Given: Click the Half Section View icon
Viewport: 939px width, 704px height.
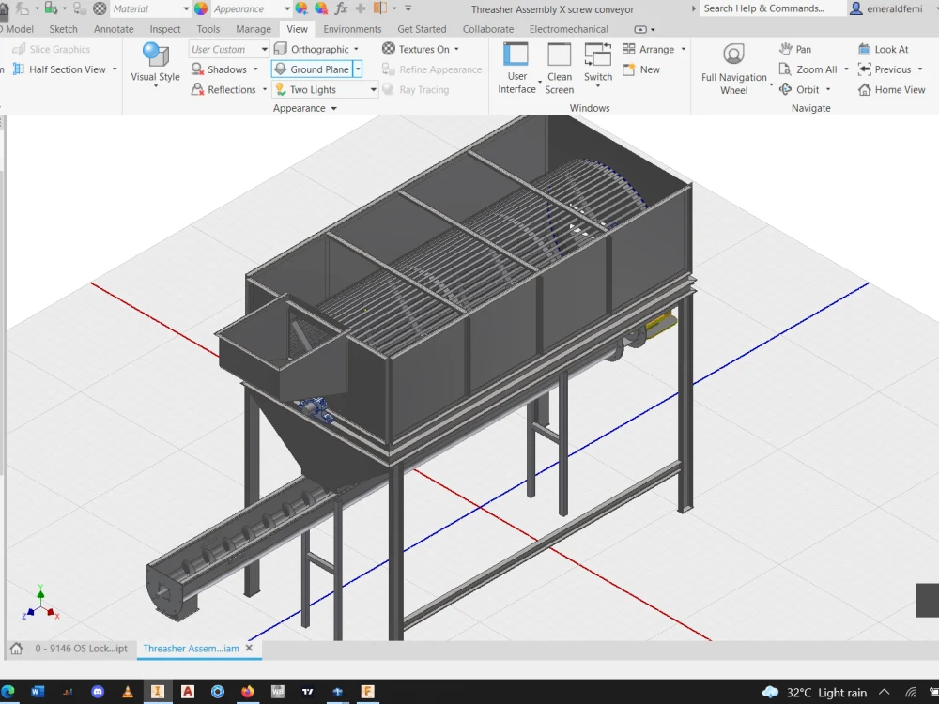Looking at the screenshot, I should 19,69.
